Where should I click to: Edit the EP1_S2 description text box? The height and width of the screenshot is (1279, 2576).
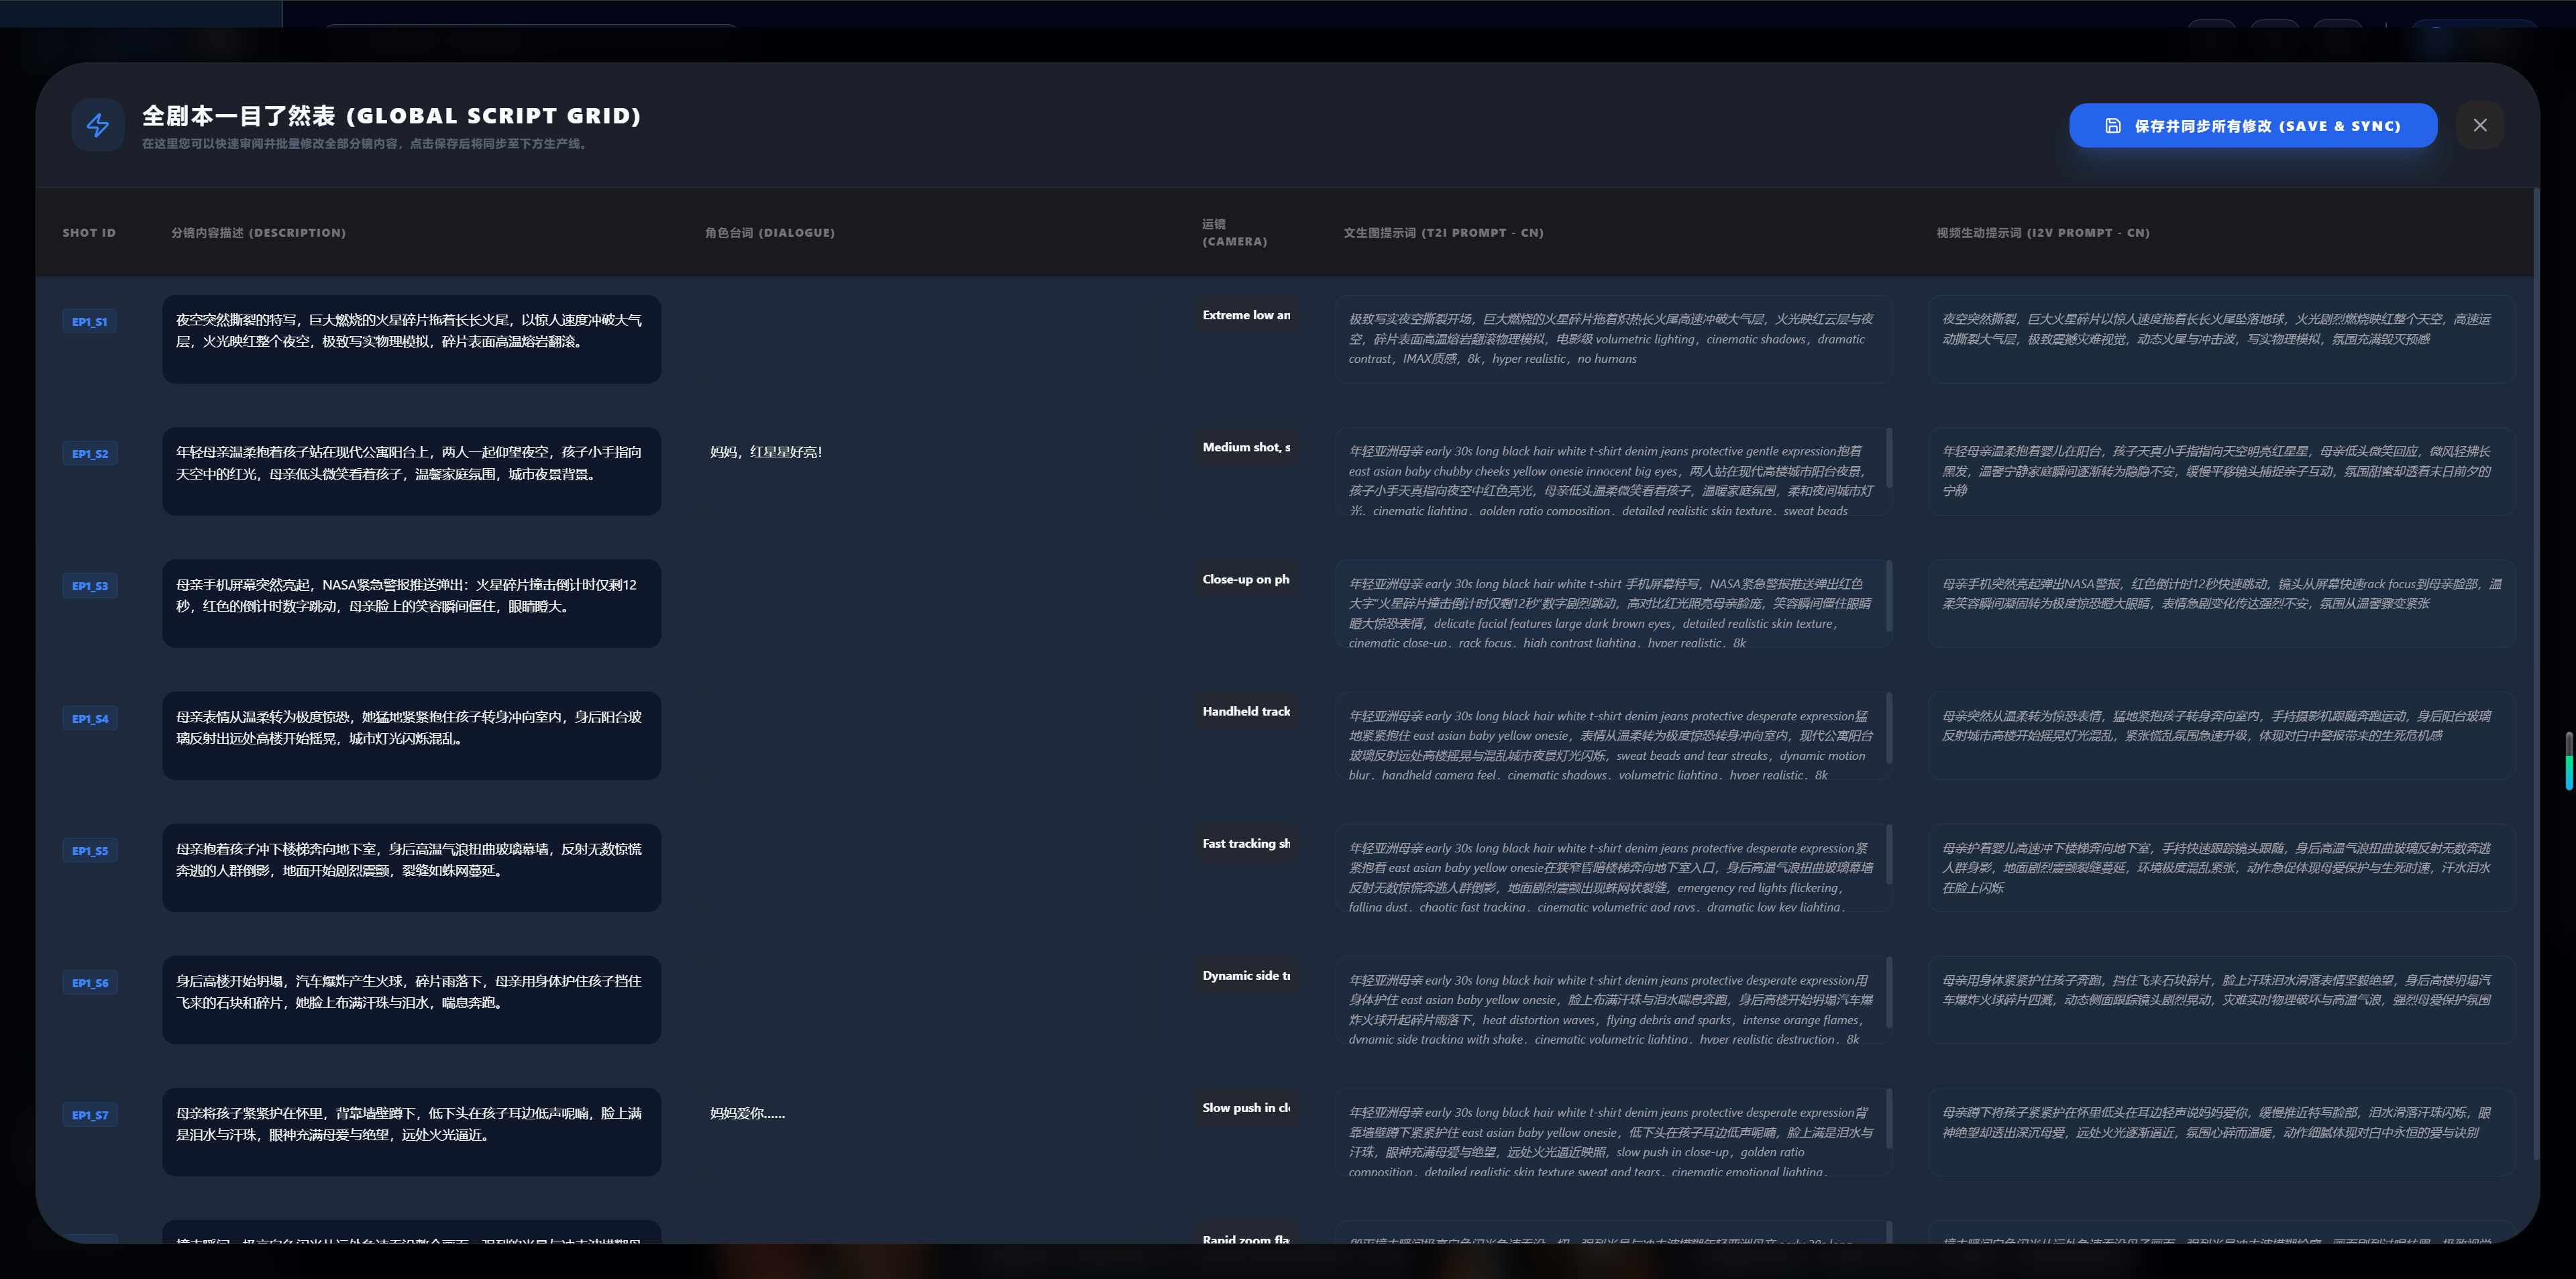coord(411,471)
